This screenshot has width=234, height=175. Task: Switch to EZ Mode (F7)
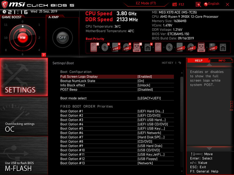(x=146, y=3)
